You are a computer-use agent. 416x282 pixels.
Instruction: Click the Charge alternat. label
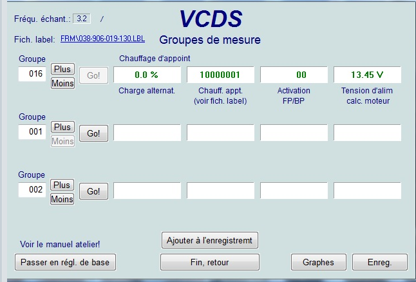pos(147,91)
